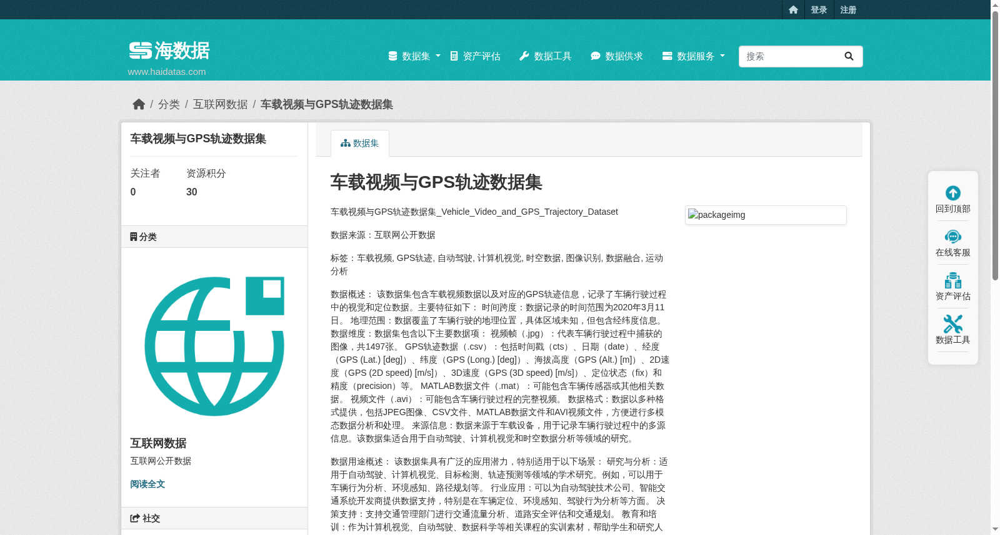Click the magnifier search button
The width and height of the screenshot is (1000, 535).
(x=849, y=56)
